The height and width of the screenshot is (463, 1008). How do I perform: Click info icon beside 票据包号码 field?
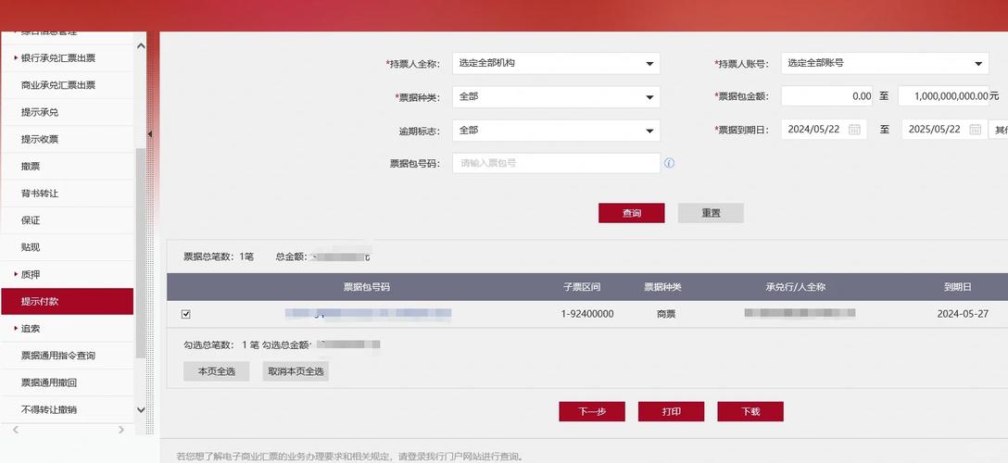669,163
